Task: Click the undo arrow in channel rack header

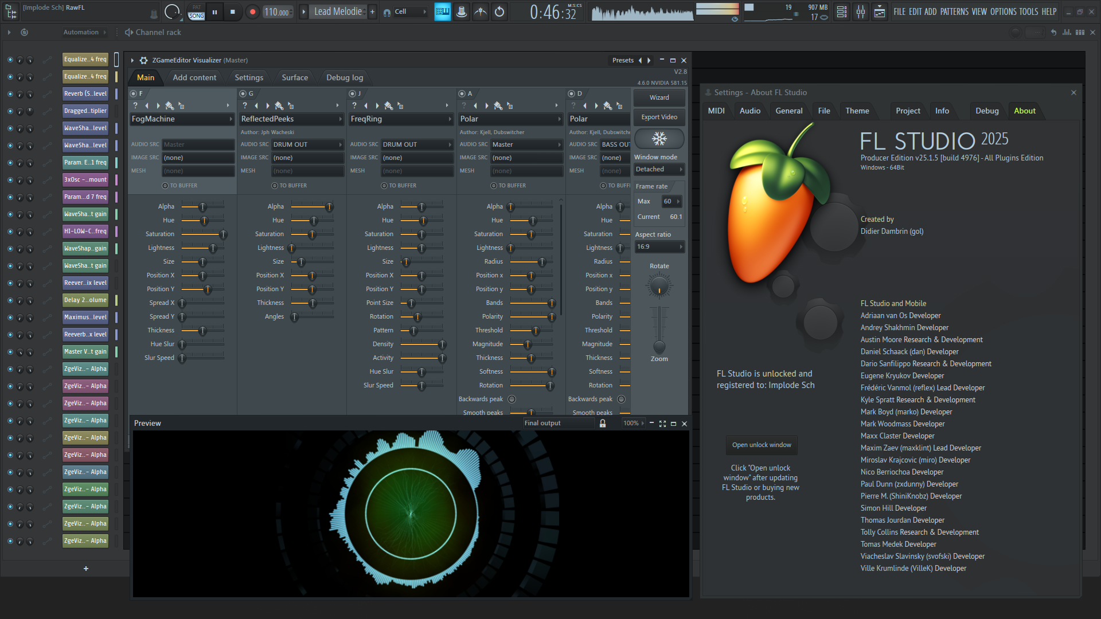Action: (x=1053, y=33)
